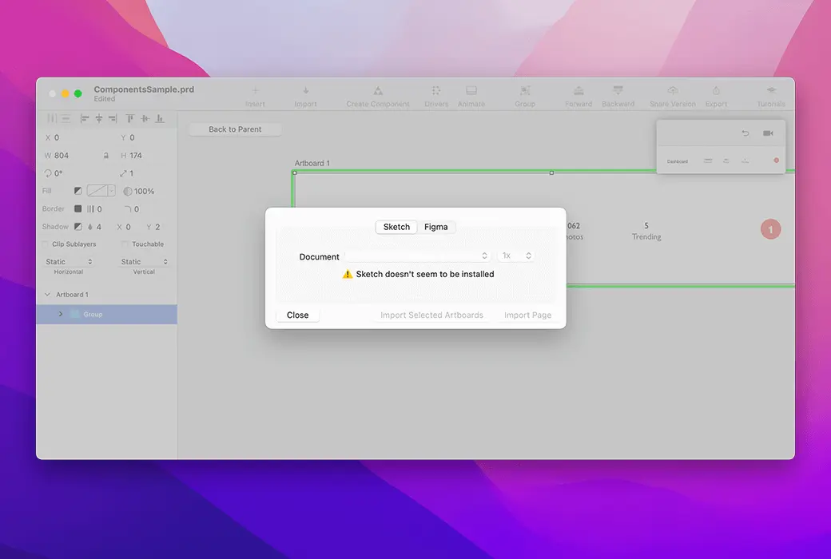Click the shadow Y offset 2
Image resolution: width=831 pixels, height=559 pixels.
157,227
